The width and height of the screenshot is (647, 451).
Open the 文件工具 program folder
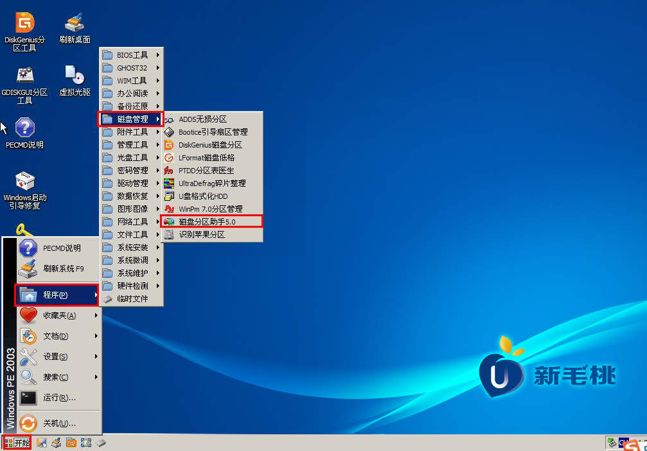click(x=132, y=234)
